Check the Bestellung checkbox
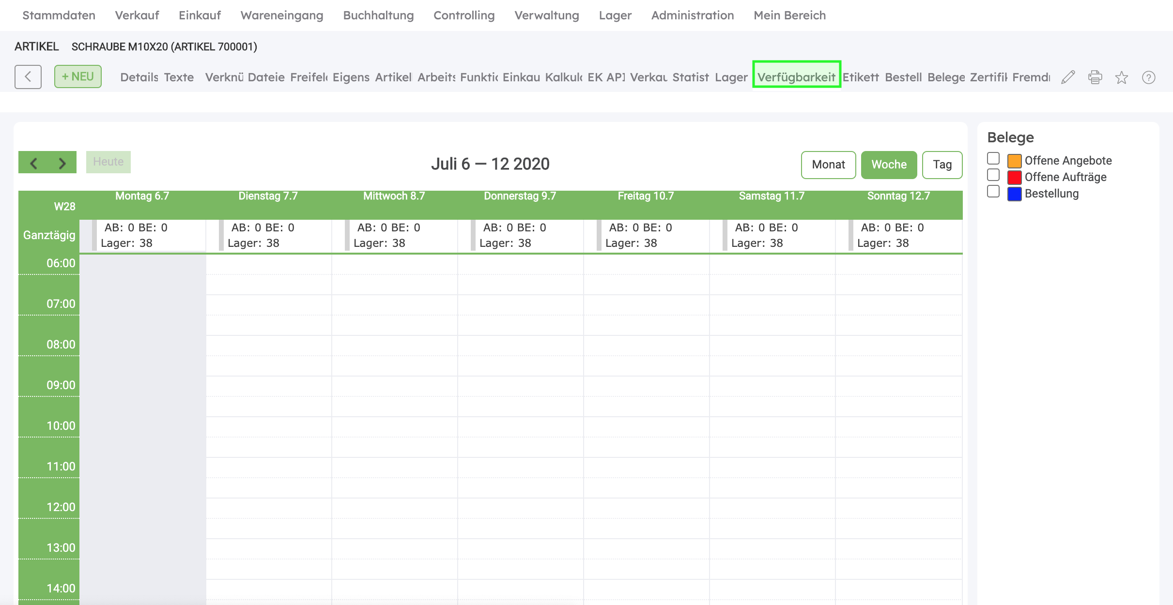The width and height of the screenshot is (1173, 605). pyautogui.click(x=993, y=192)
